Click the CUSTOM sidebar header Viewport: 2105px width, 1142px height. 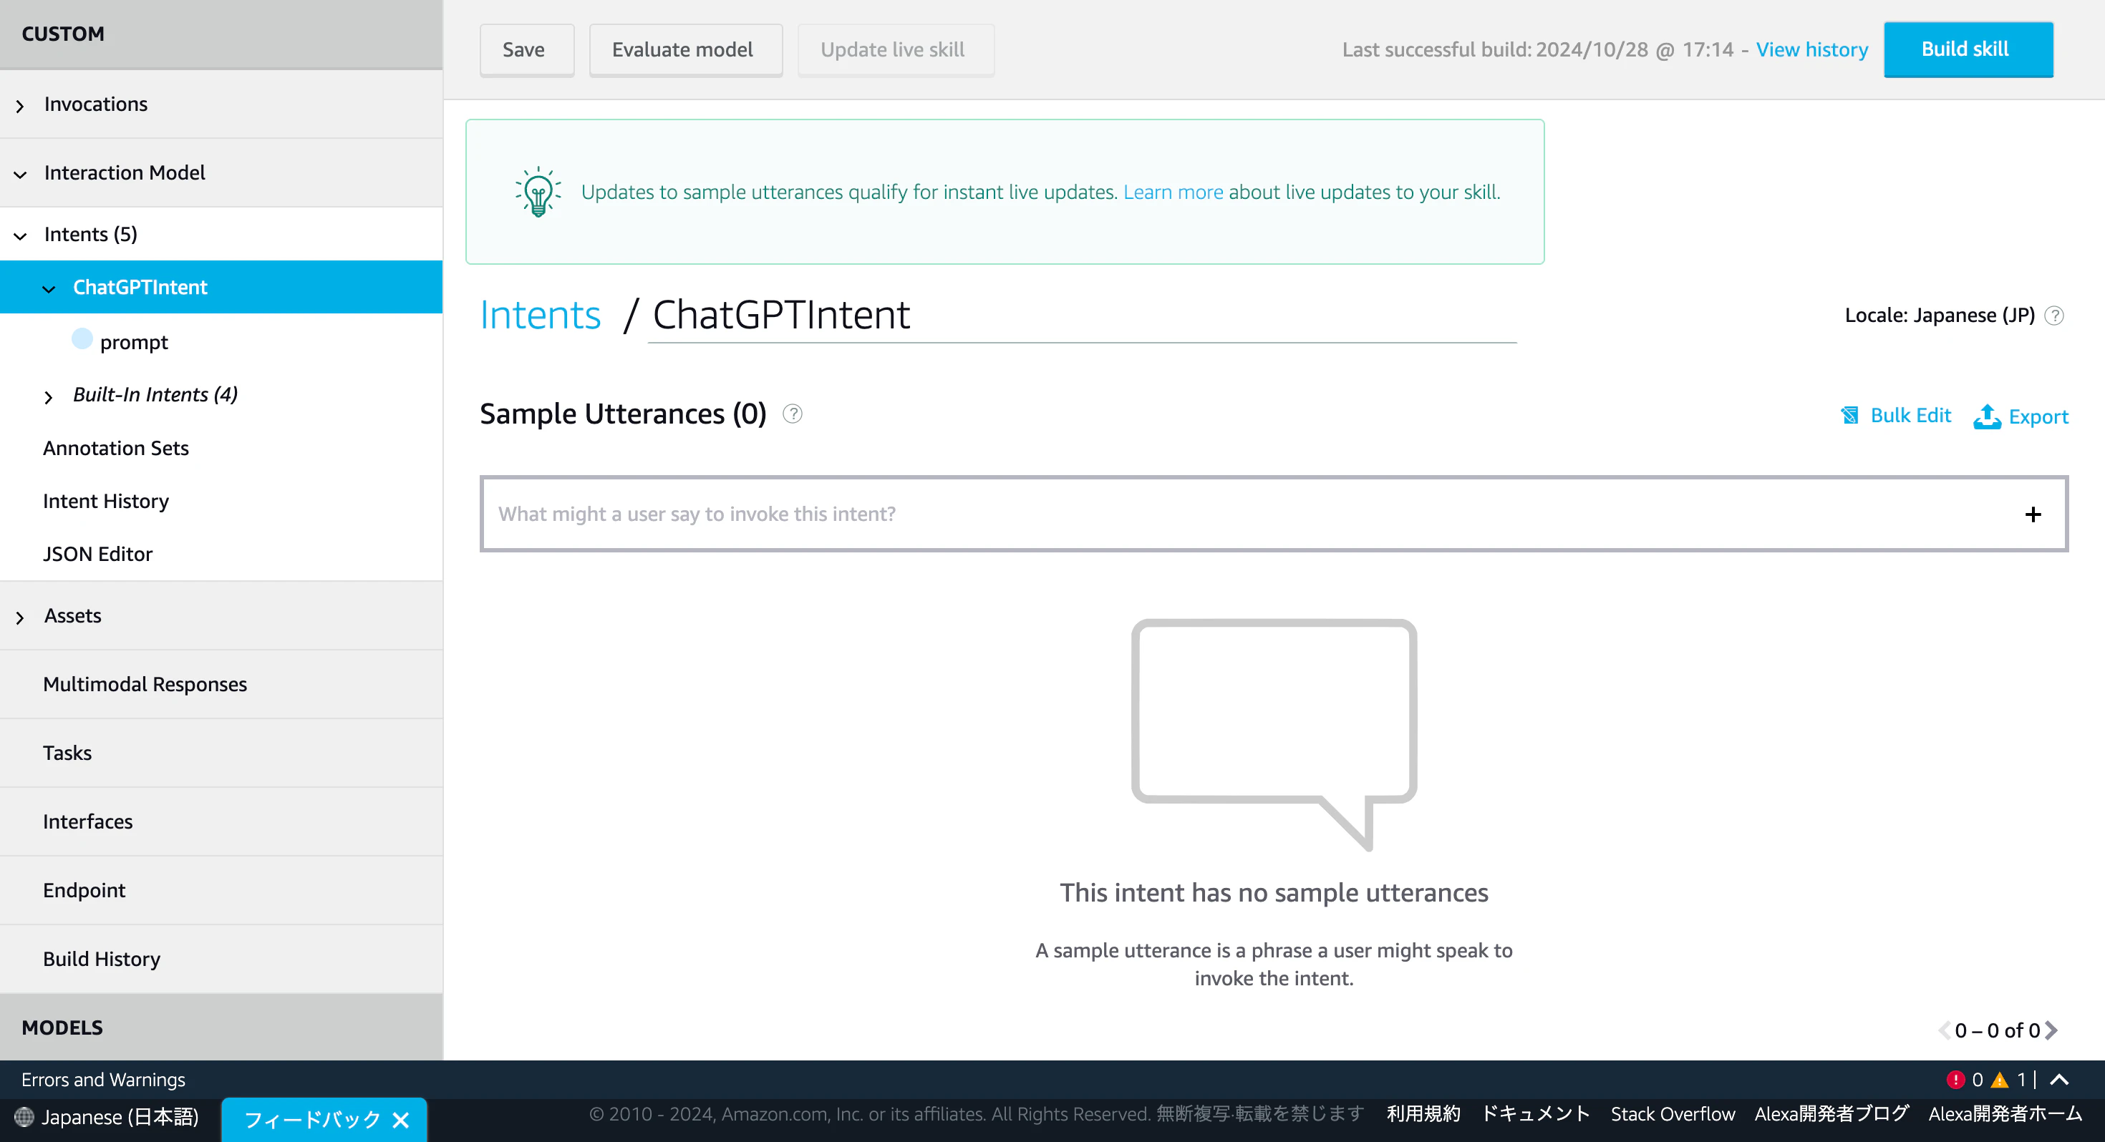coord(221,34)
